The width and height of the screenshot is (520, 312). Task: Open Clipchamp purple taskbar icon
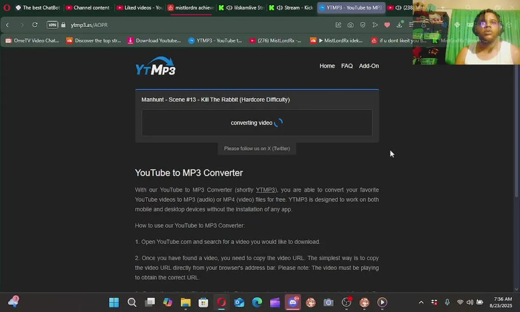pos(275,302)
